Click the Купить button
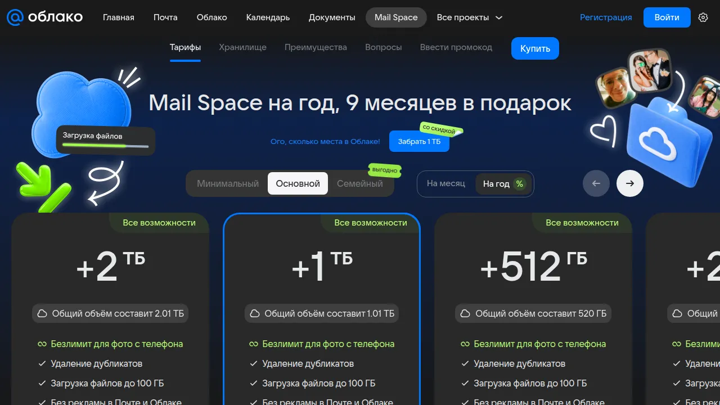 tap(535, 48)
